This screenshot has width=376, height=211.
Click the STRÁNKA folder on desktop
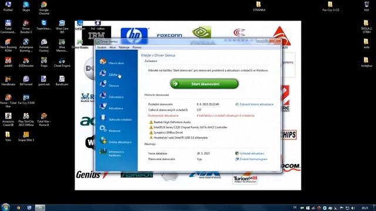258,6
